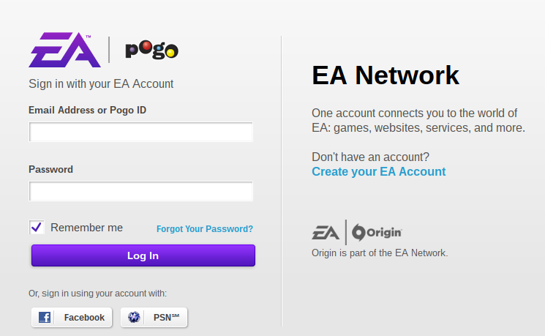Click the Password label
The image size is (545, 336).
[x=50, y=169]
